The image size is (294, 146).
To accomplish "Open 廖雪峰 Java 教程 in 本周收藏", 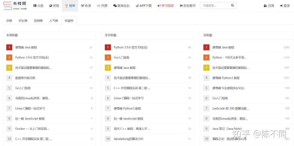I will tap(26, 47).
